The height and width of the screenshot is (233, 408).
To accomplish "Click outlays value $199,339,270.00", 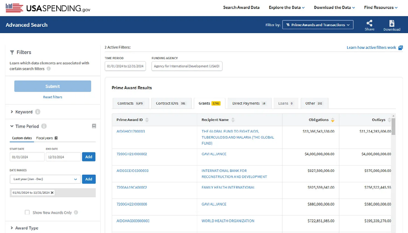I will pyautogui.click(x=378, y=221).
